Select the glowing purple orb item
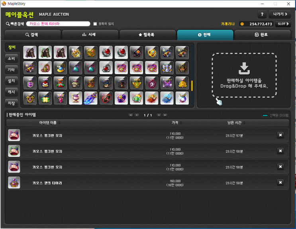Image resolution: width=296 pixels, height=229 pixels. (182, 98)
